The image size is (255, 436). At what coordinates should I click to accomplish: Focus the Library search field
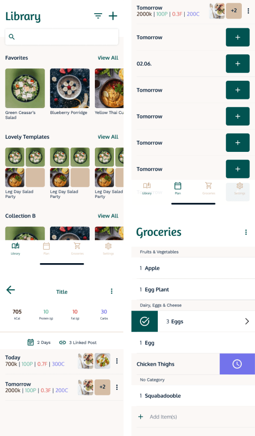(62, 36)
